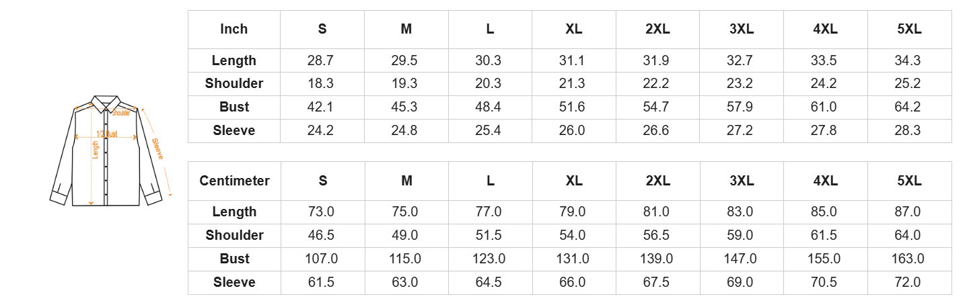Click the Shoulder row label in Inch table

tap(234, 84)
